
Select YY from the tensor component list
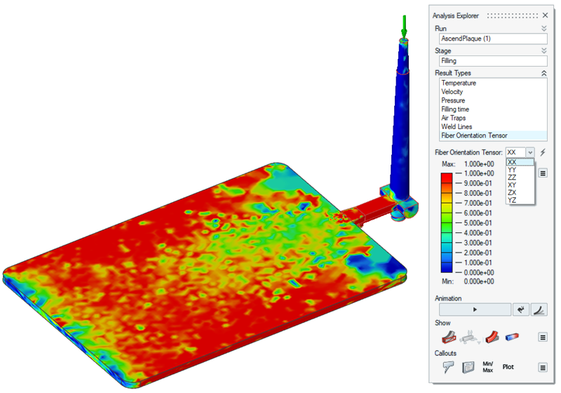pos(512,170)
